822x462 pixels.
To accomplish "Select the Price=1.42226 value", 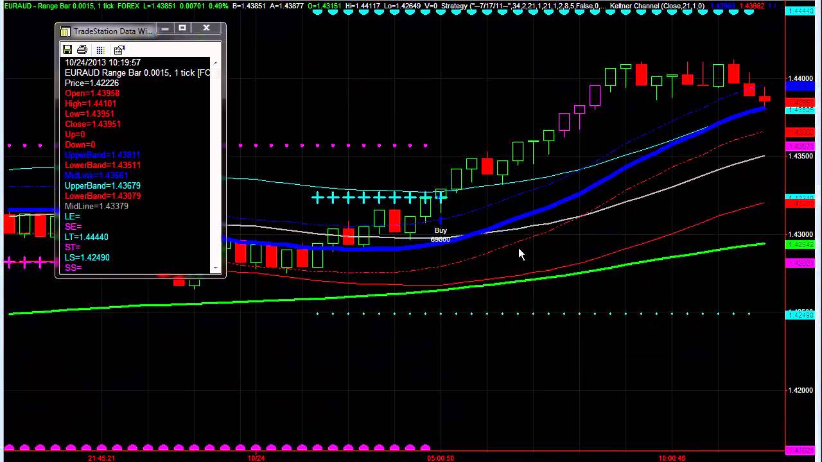I will 92,83.
